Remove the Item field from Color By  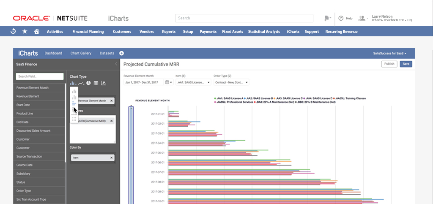pyautogui.click(x=112, y=158)
